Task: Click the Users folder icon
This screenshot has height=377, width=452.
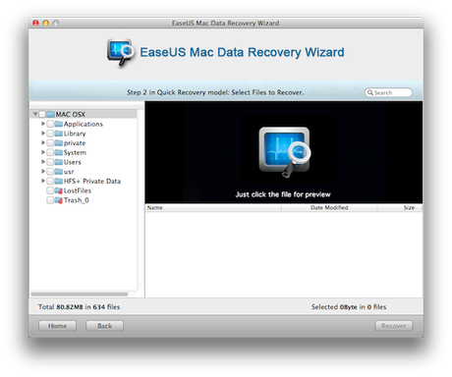Action: click(x=59, y=162)
